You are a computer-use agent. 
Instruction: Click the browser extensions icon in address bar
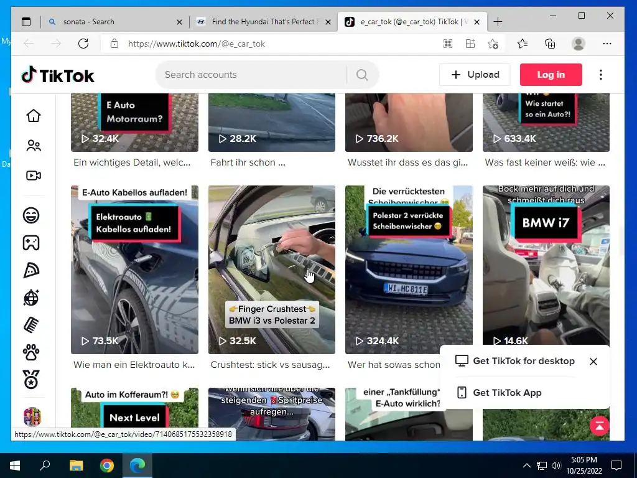(470, 44)
